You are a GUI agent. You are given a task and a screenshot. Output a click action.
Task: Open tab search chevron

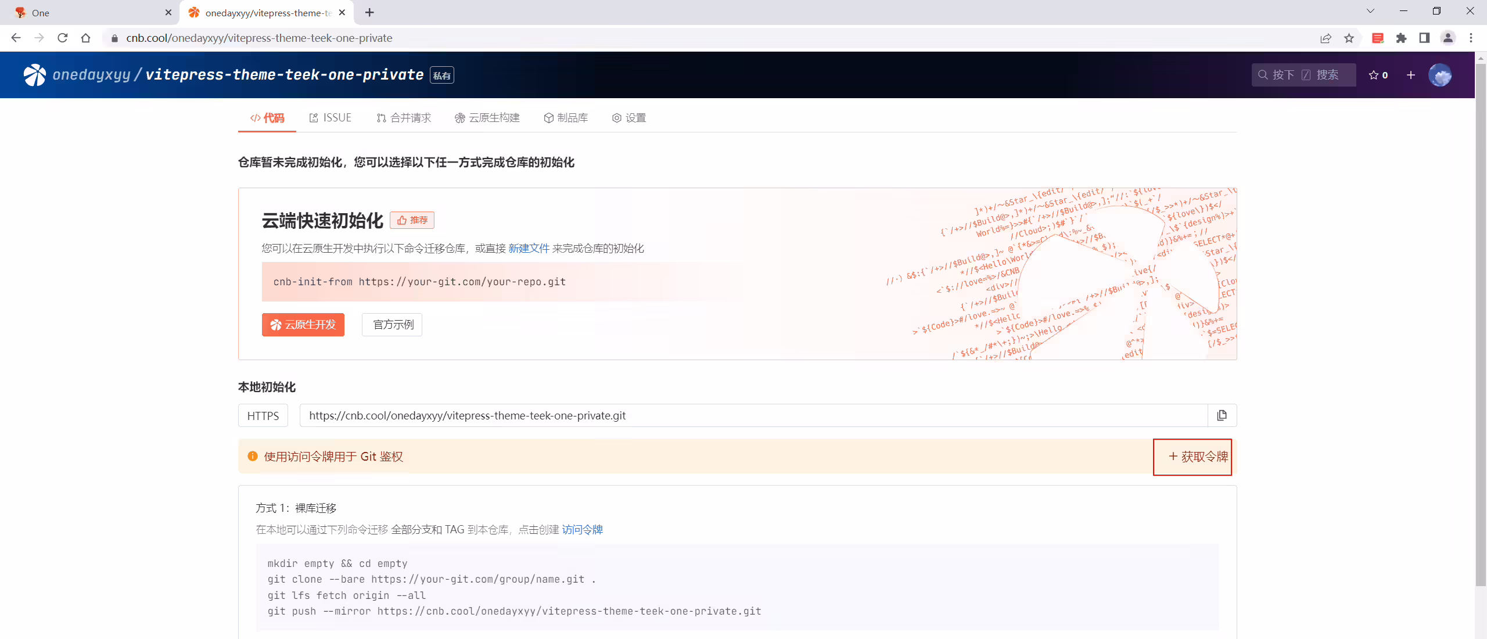[x=1370, y=11]
